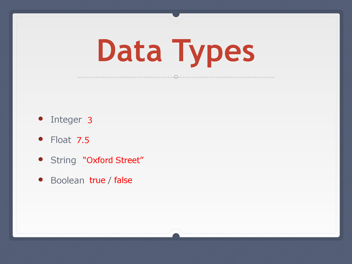The height and width of the screenshot is (264, 352).
Task: Click the bullet beside String
Action: coord(41,159)
